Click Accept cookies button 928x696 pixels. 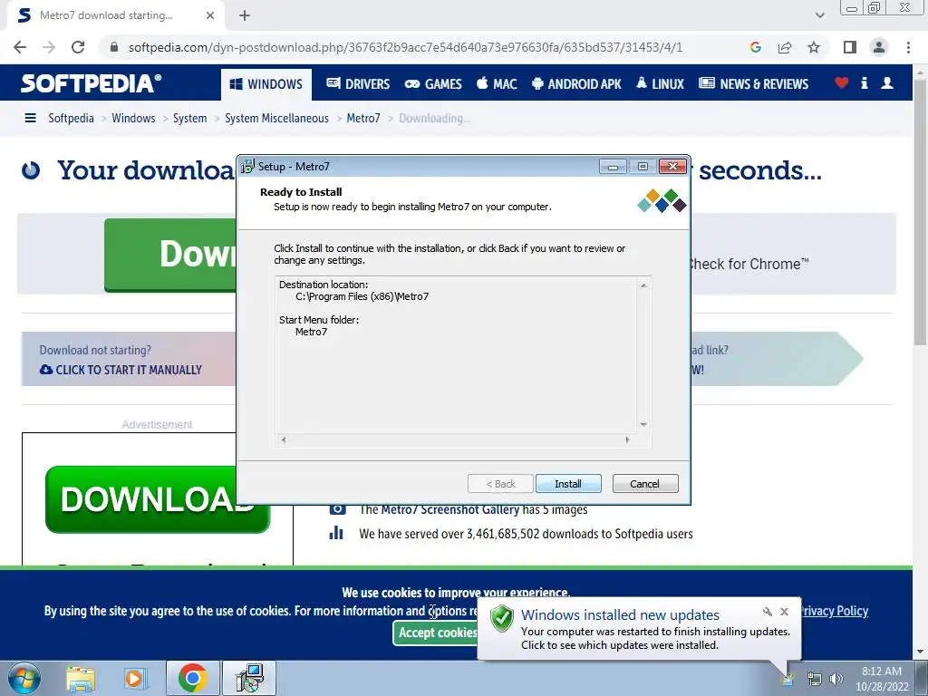click(436, 633)
